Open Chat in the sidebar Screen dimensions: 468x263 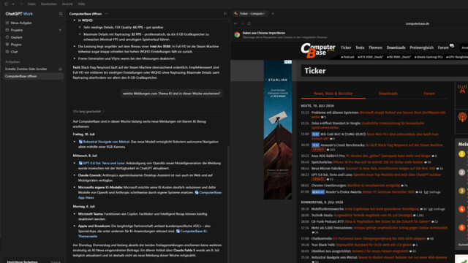tap(14, 52)
